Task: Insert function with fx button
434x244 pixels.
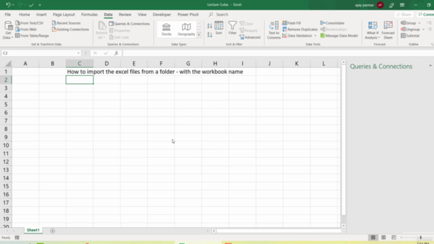Action: [116, 53]
